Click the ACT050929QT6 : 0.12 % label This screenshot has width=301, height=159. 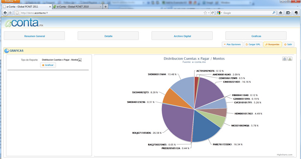[x=210, y=71]
